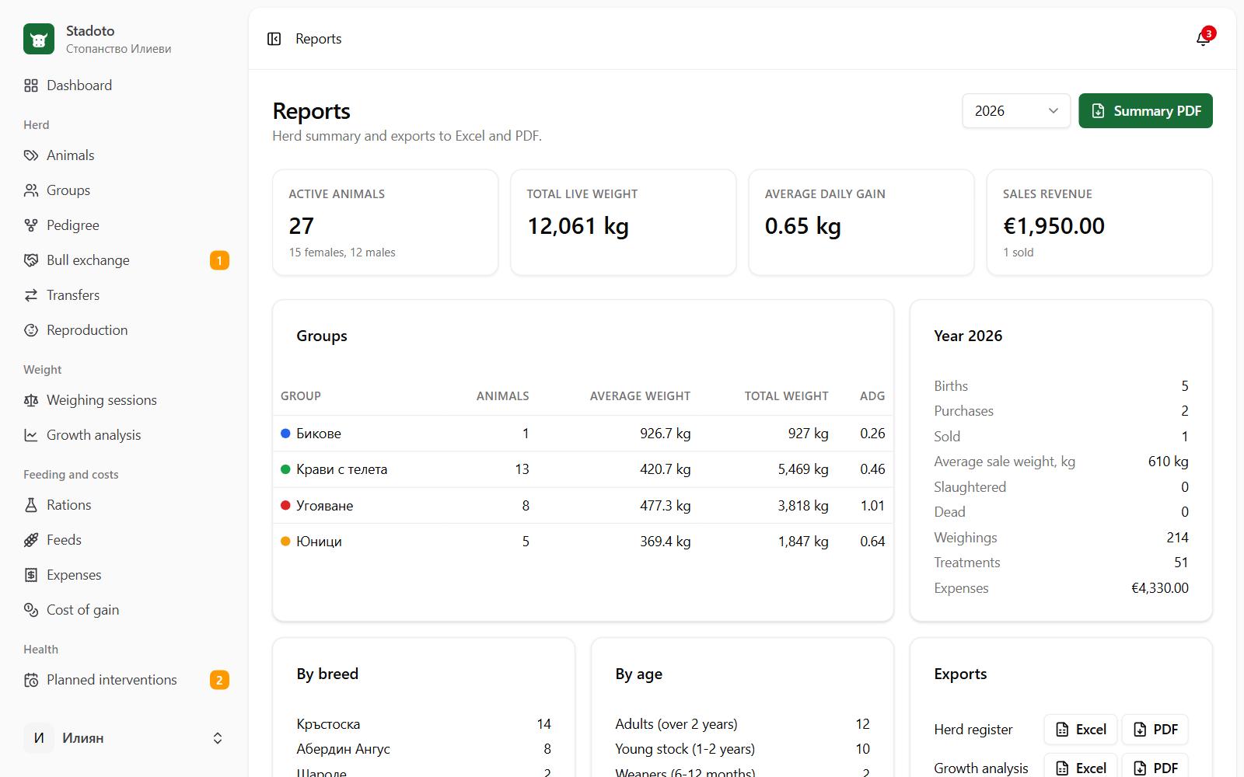Export Growth analysis as PDF
This screenshot has width=1244, height=777.
[x=1155, y=768]
